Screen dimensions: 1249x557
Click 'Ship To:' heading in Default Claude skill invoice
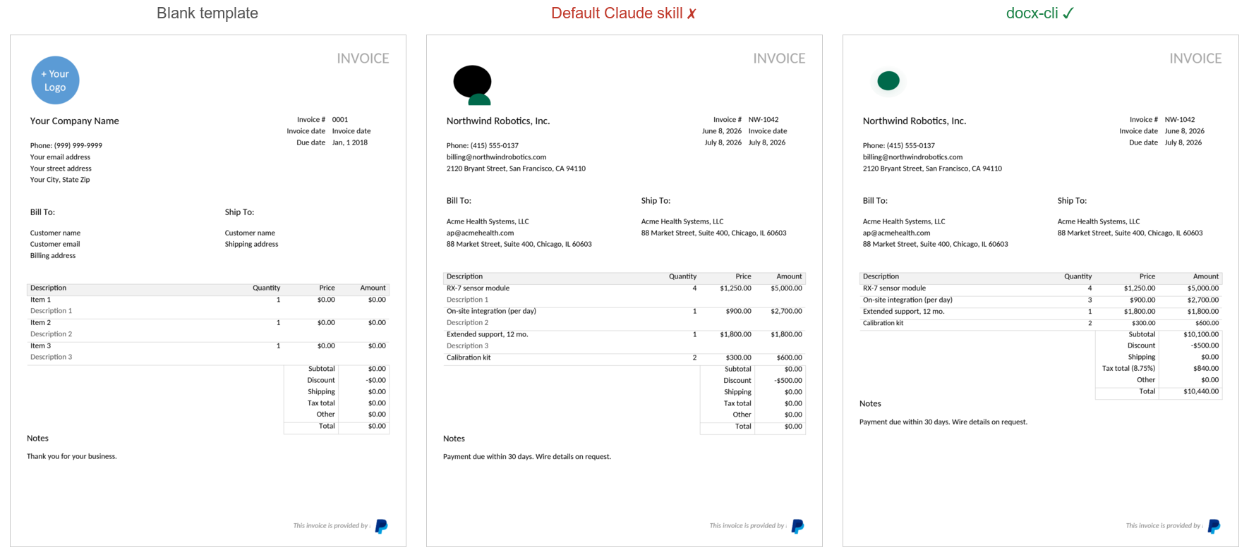(656, 201)
